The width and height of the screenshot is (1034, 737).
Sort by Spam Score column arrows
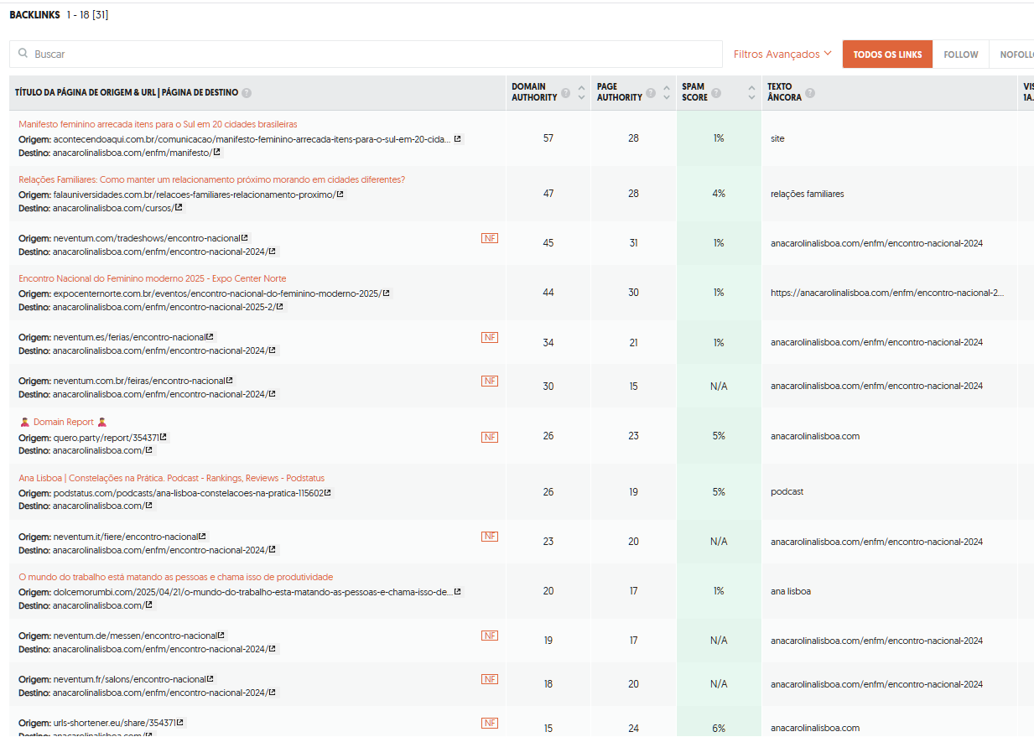751,92
